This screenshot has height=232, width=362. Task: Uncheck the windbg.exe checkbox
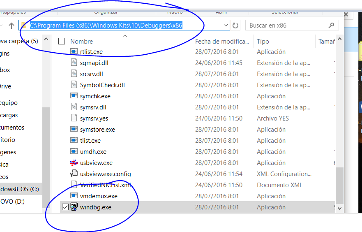65,207
